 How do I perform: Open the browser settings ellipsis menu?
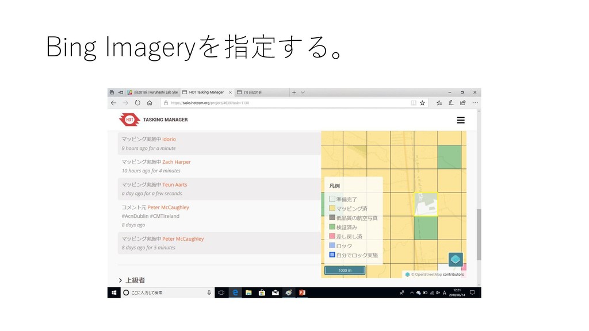pyautogui.click(x=475, y=103)
